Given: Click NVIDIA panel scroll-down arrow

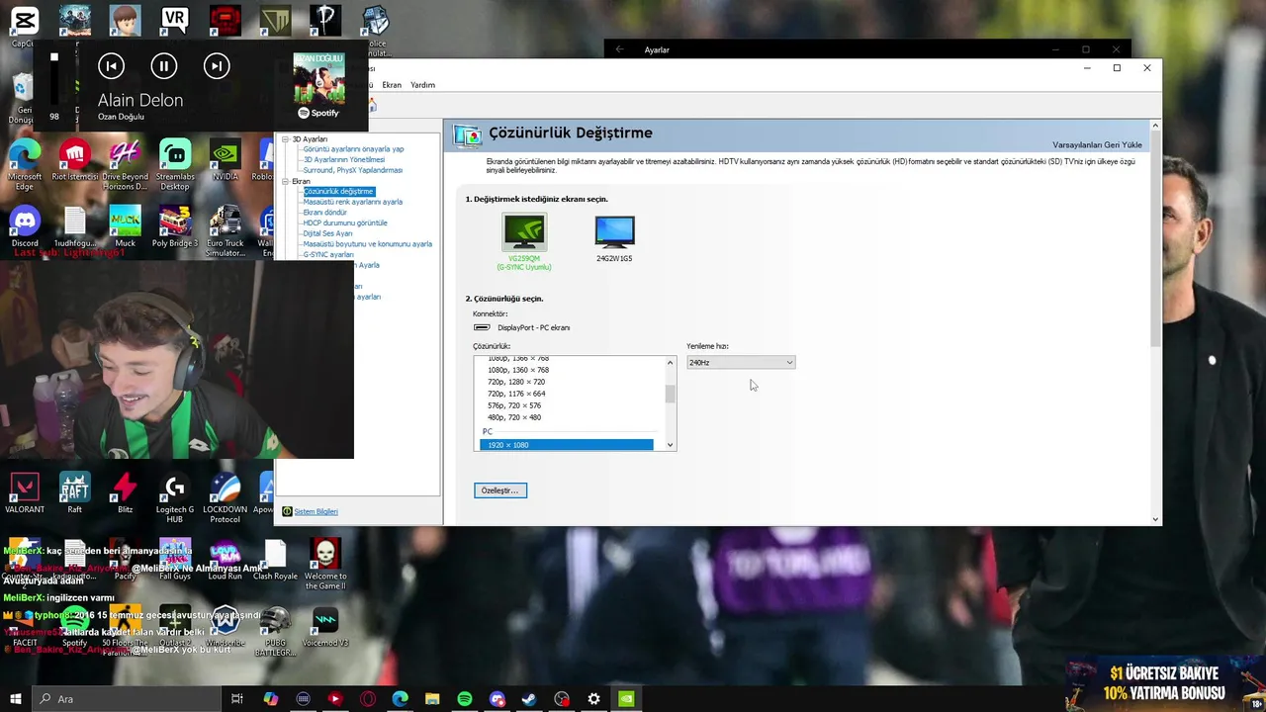Looking at the screenshot, I should 1155,519.
